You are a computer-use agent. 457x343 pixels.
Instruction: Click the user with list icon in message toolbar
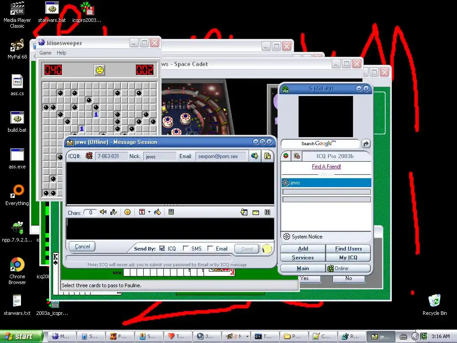pos(244,212)
